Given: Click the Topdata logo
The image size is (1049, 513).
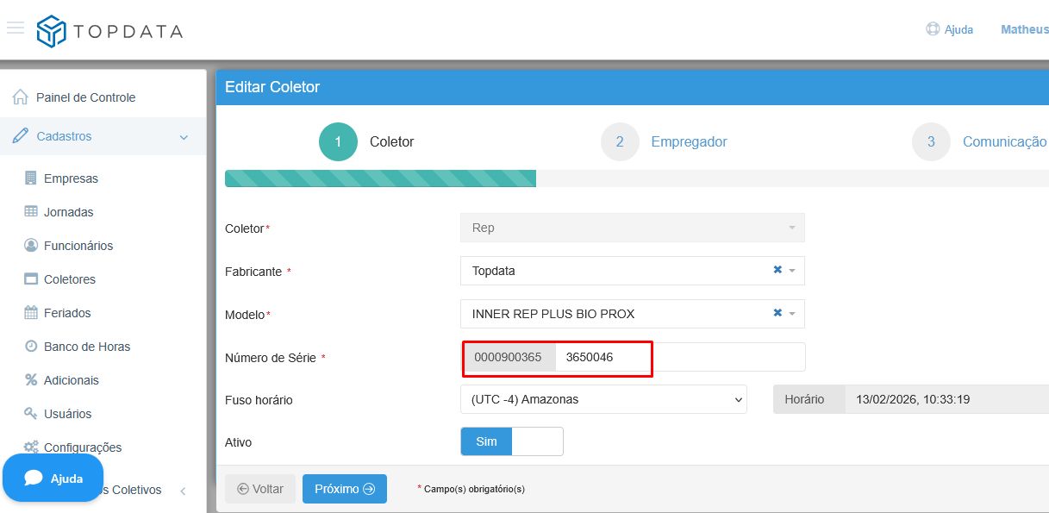Looking at the screenshot, I should click(109, 32).
